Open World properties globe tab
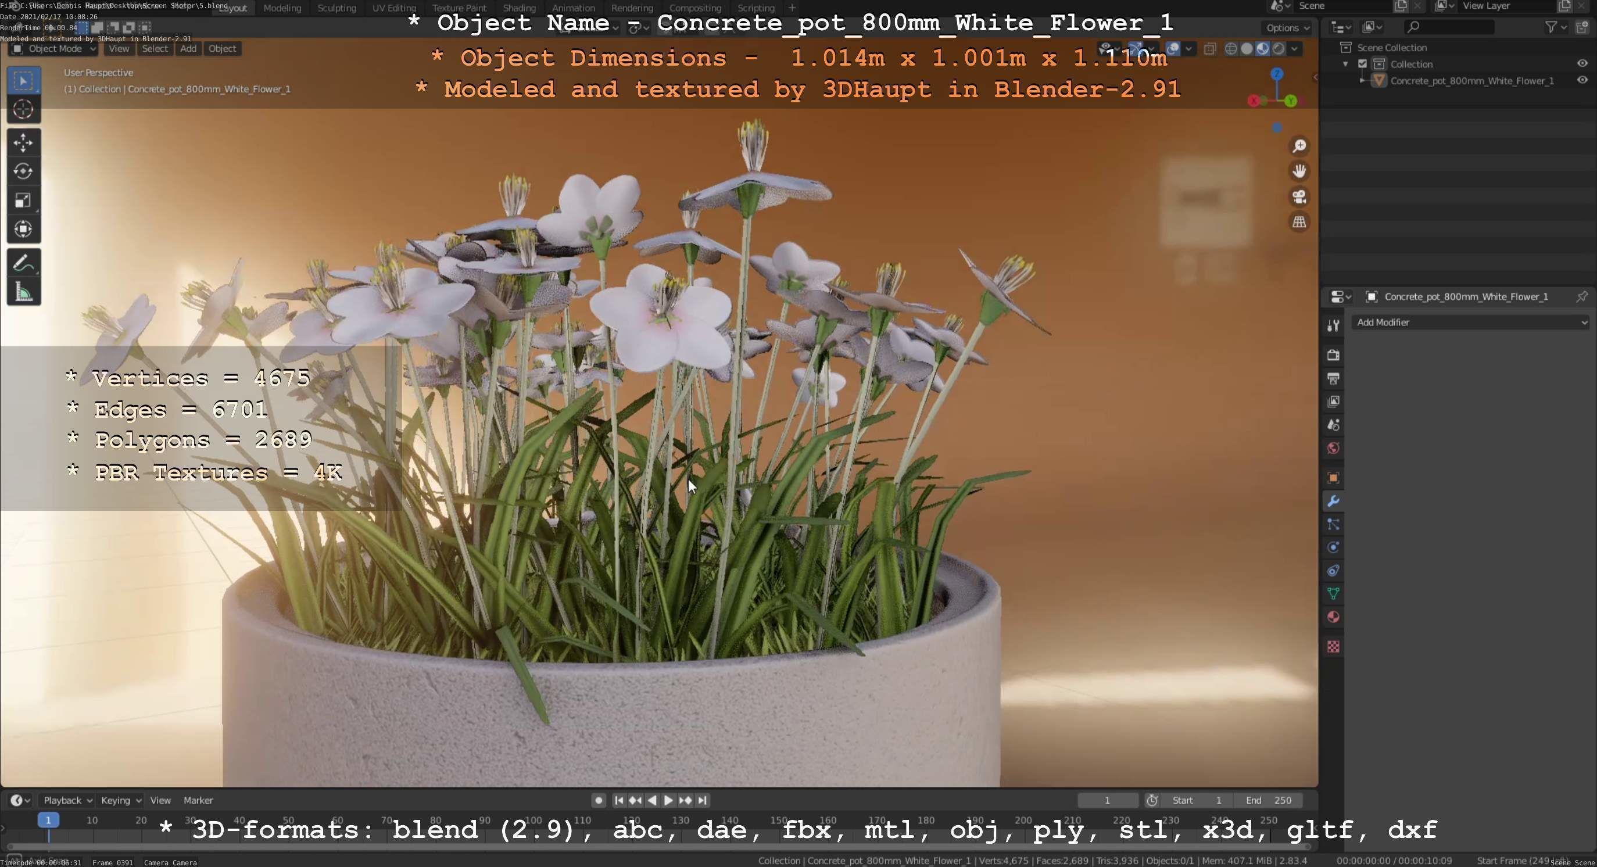Screen dimensions: 1597x867 click(1334, 448)
